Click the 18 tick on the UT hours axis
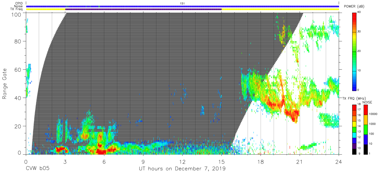Screen dimensions: 381x175 (261, 161)
